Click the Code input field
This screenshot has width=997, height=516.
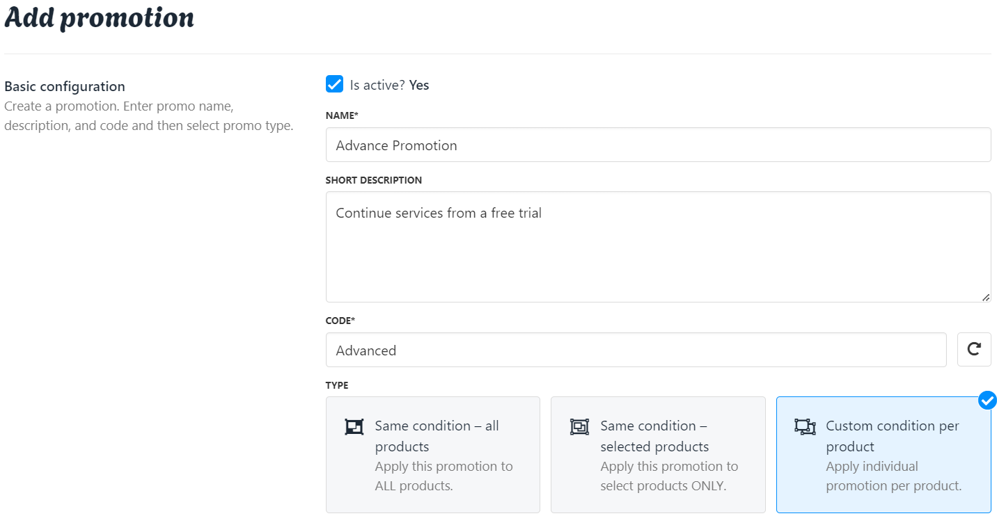point(636,350)
